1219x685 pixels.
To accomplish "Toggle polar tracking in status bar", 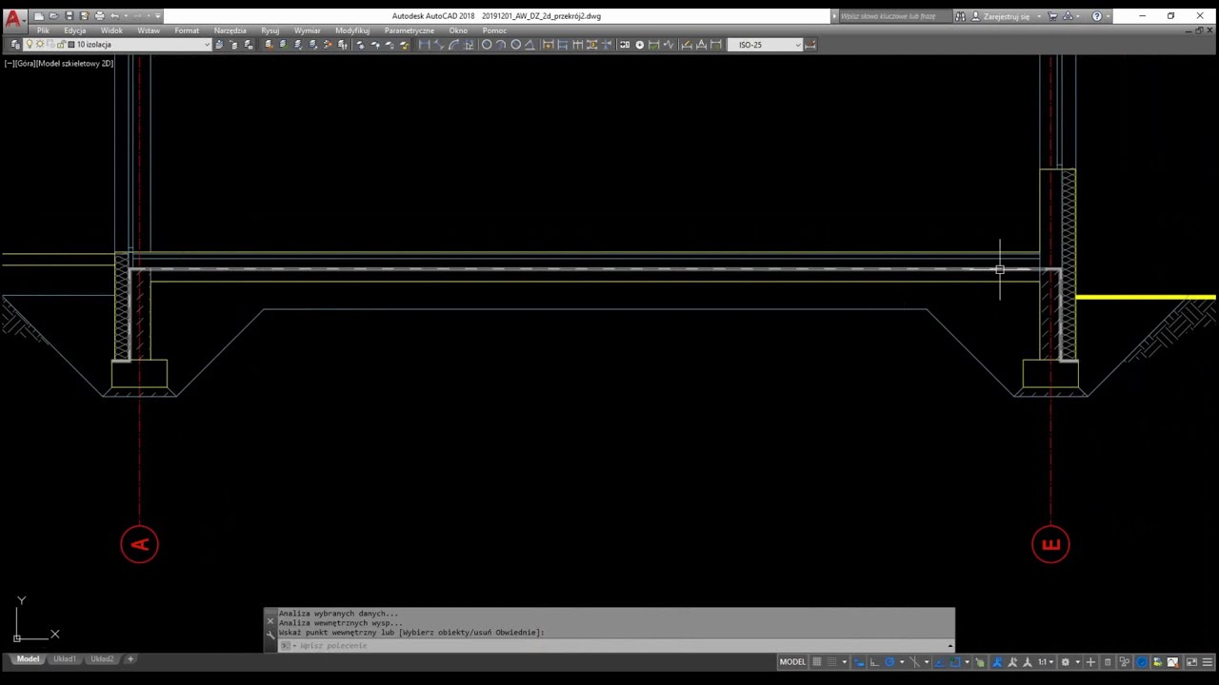I will tap(889, 662).
